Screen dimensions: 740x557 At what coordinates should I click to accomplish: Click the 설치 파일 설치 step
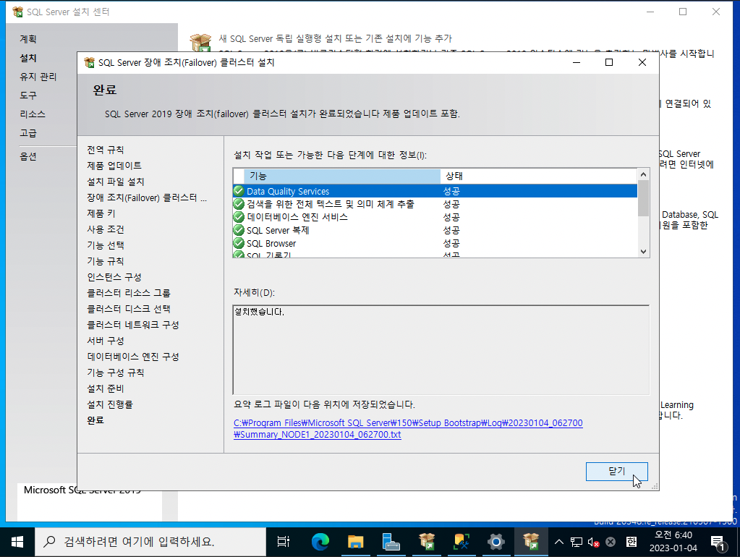(x=116, y=182)
